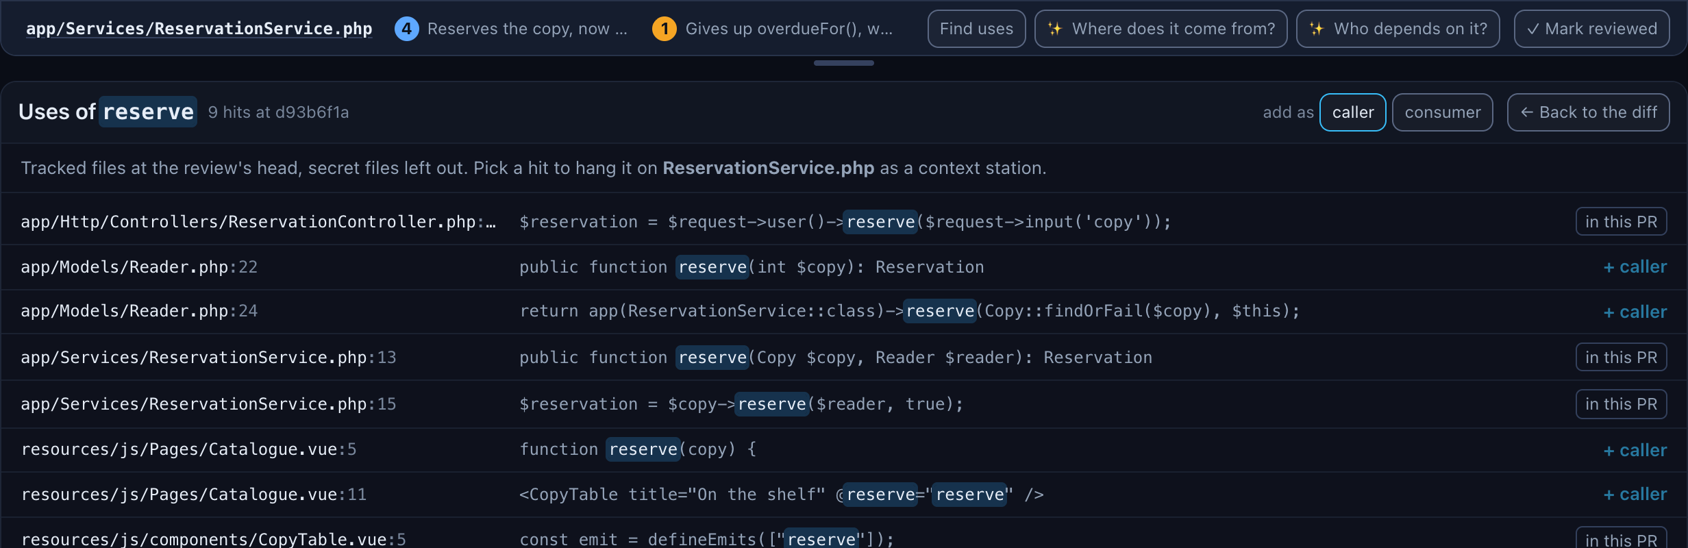Viewport: 1688px width, 548px height.
Task: Click the 'public function reserve(int $copy)' code snippet
Action: [x=752, y=267]
